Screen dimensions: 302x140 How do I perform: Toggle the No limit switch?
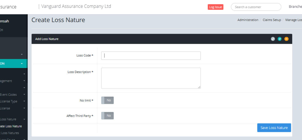[107, 100]
